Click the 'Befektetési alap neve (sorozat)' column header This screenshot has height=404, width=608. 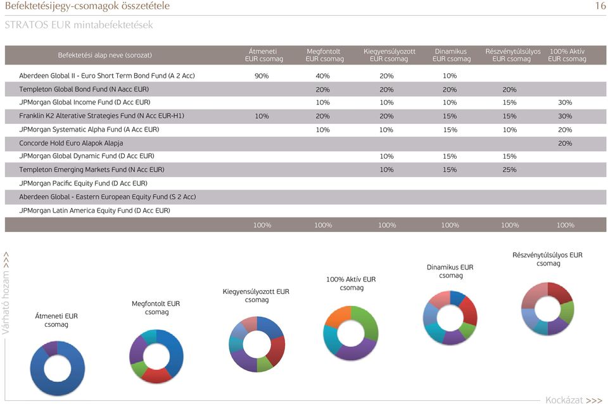(104, 55)
